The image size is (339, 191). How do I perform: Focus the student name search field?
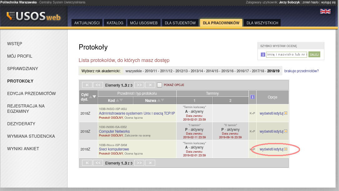287,55
